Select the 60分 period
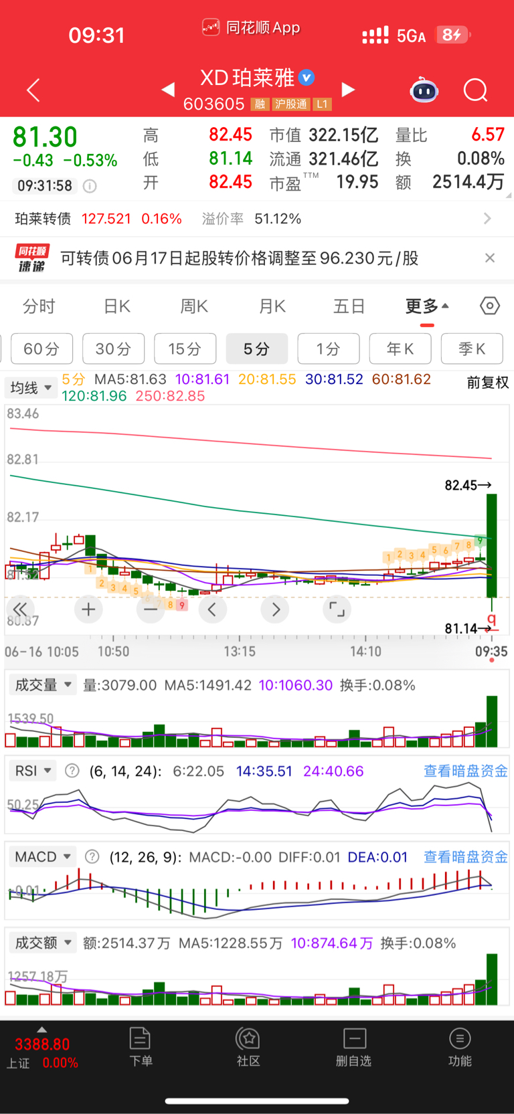514x1114 pixels. tap(41, 349)
